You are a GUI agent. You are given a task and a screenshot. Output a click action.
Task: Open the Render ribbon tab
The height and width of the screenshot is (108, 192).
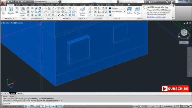point(40,5)
